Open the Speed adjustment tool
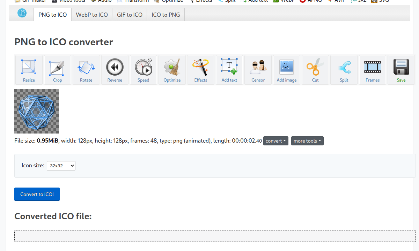 pos(144,70)
